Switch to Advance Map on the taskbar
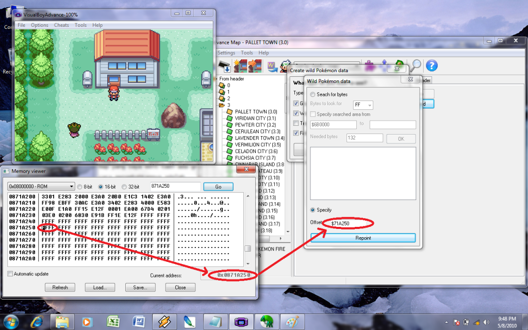Viewport: 528px width, 330px height. [x=267, y=322]
